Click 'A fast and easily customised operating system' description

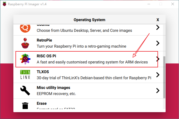pyautogui.click(x=92, y=62)
